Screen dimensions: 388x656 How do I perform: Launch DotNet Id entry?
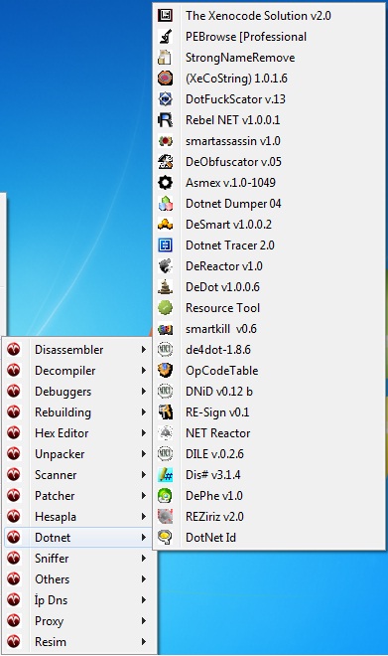[x=269, y=537]
